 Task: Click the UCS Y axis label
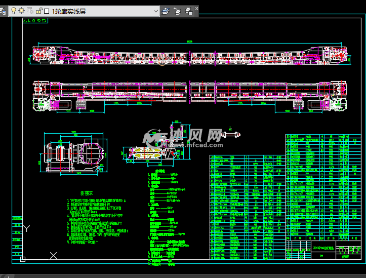[27, 228]
